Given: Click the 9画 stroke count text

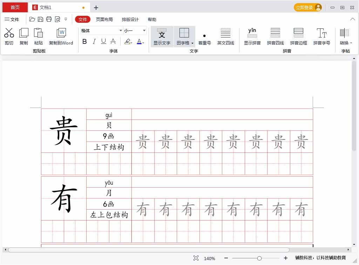Looking at the screenshot, I should 109,136.
